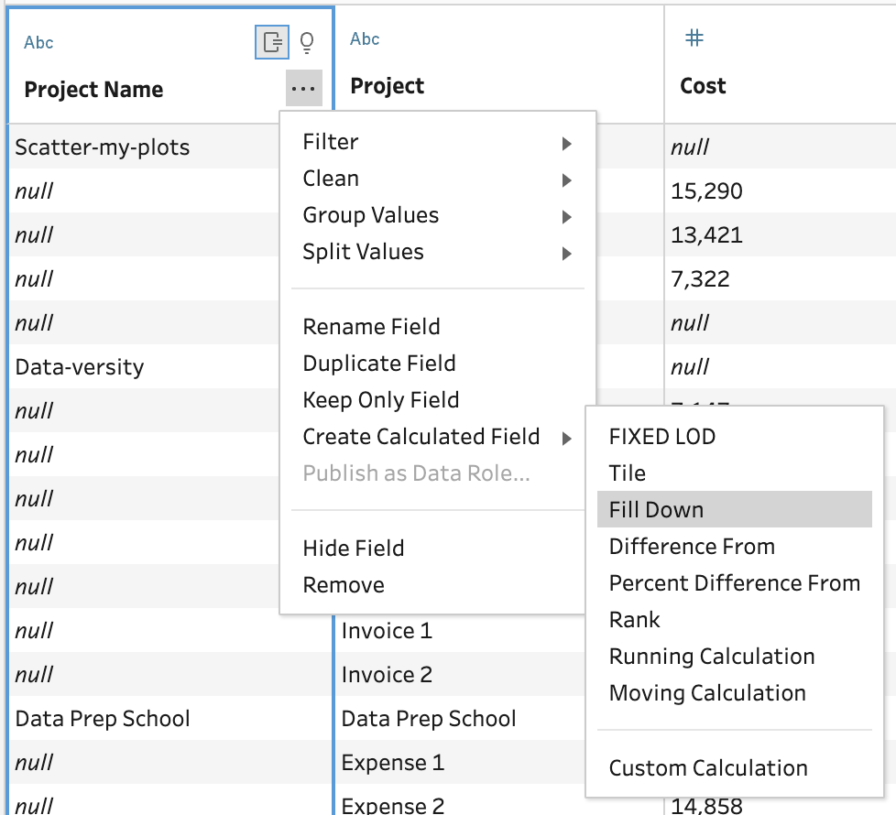Select Rename Field
This screenshot has height=815, width=896.
point(371,326)
